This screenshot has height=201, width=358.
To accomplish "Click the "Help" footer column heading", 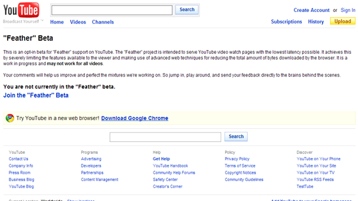I will click(x=157, y=152).
